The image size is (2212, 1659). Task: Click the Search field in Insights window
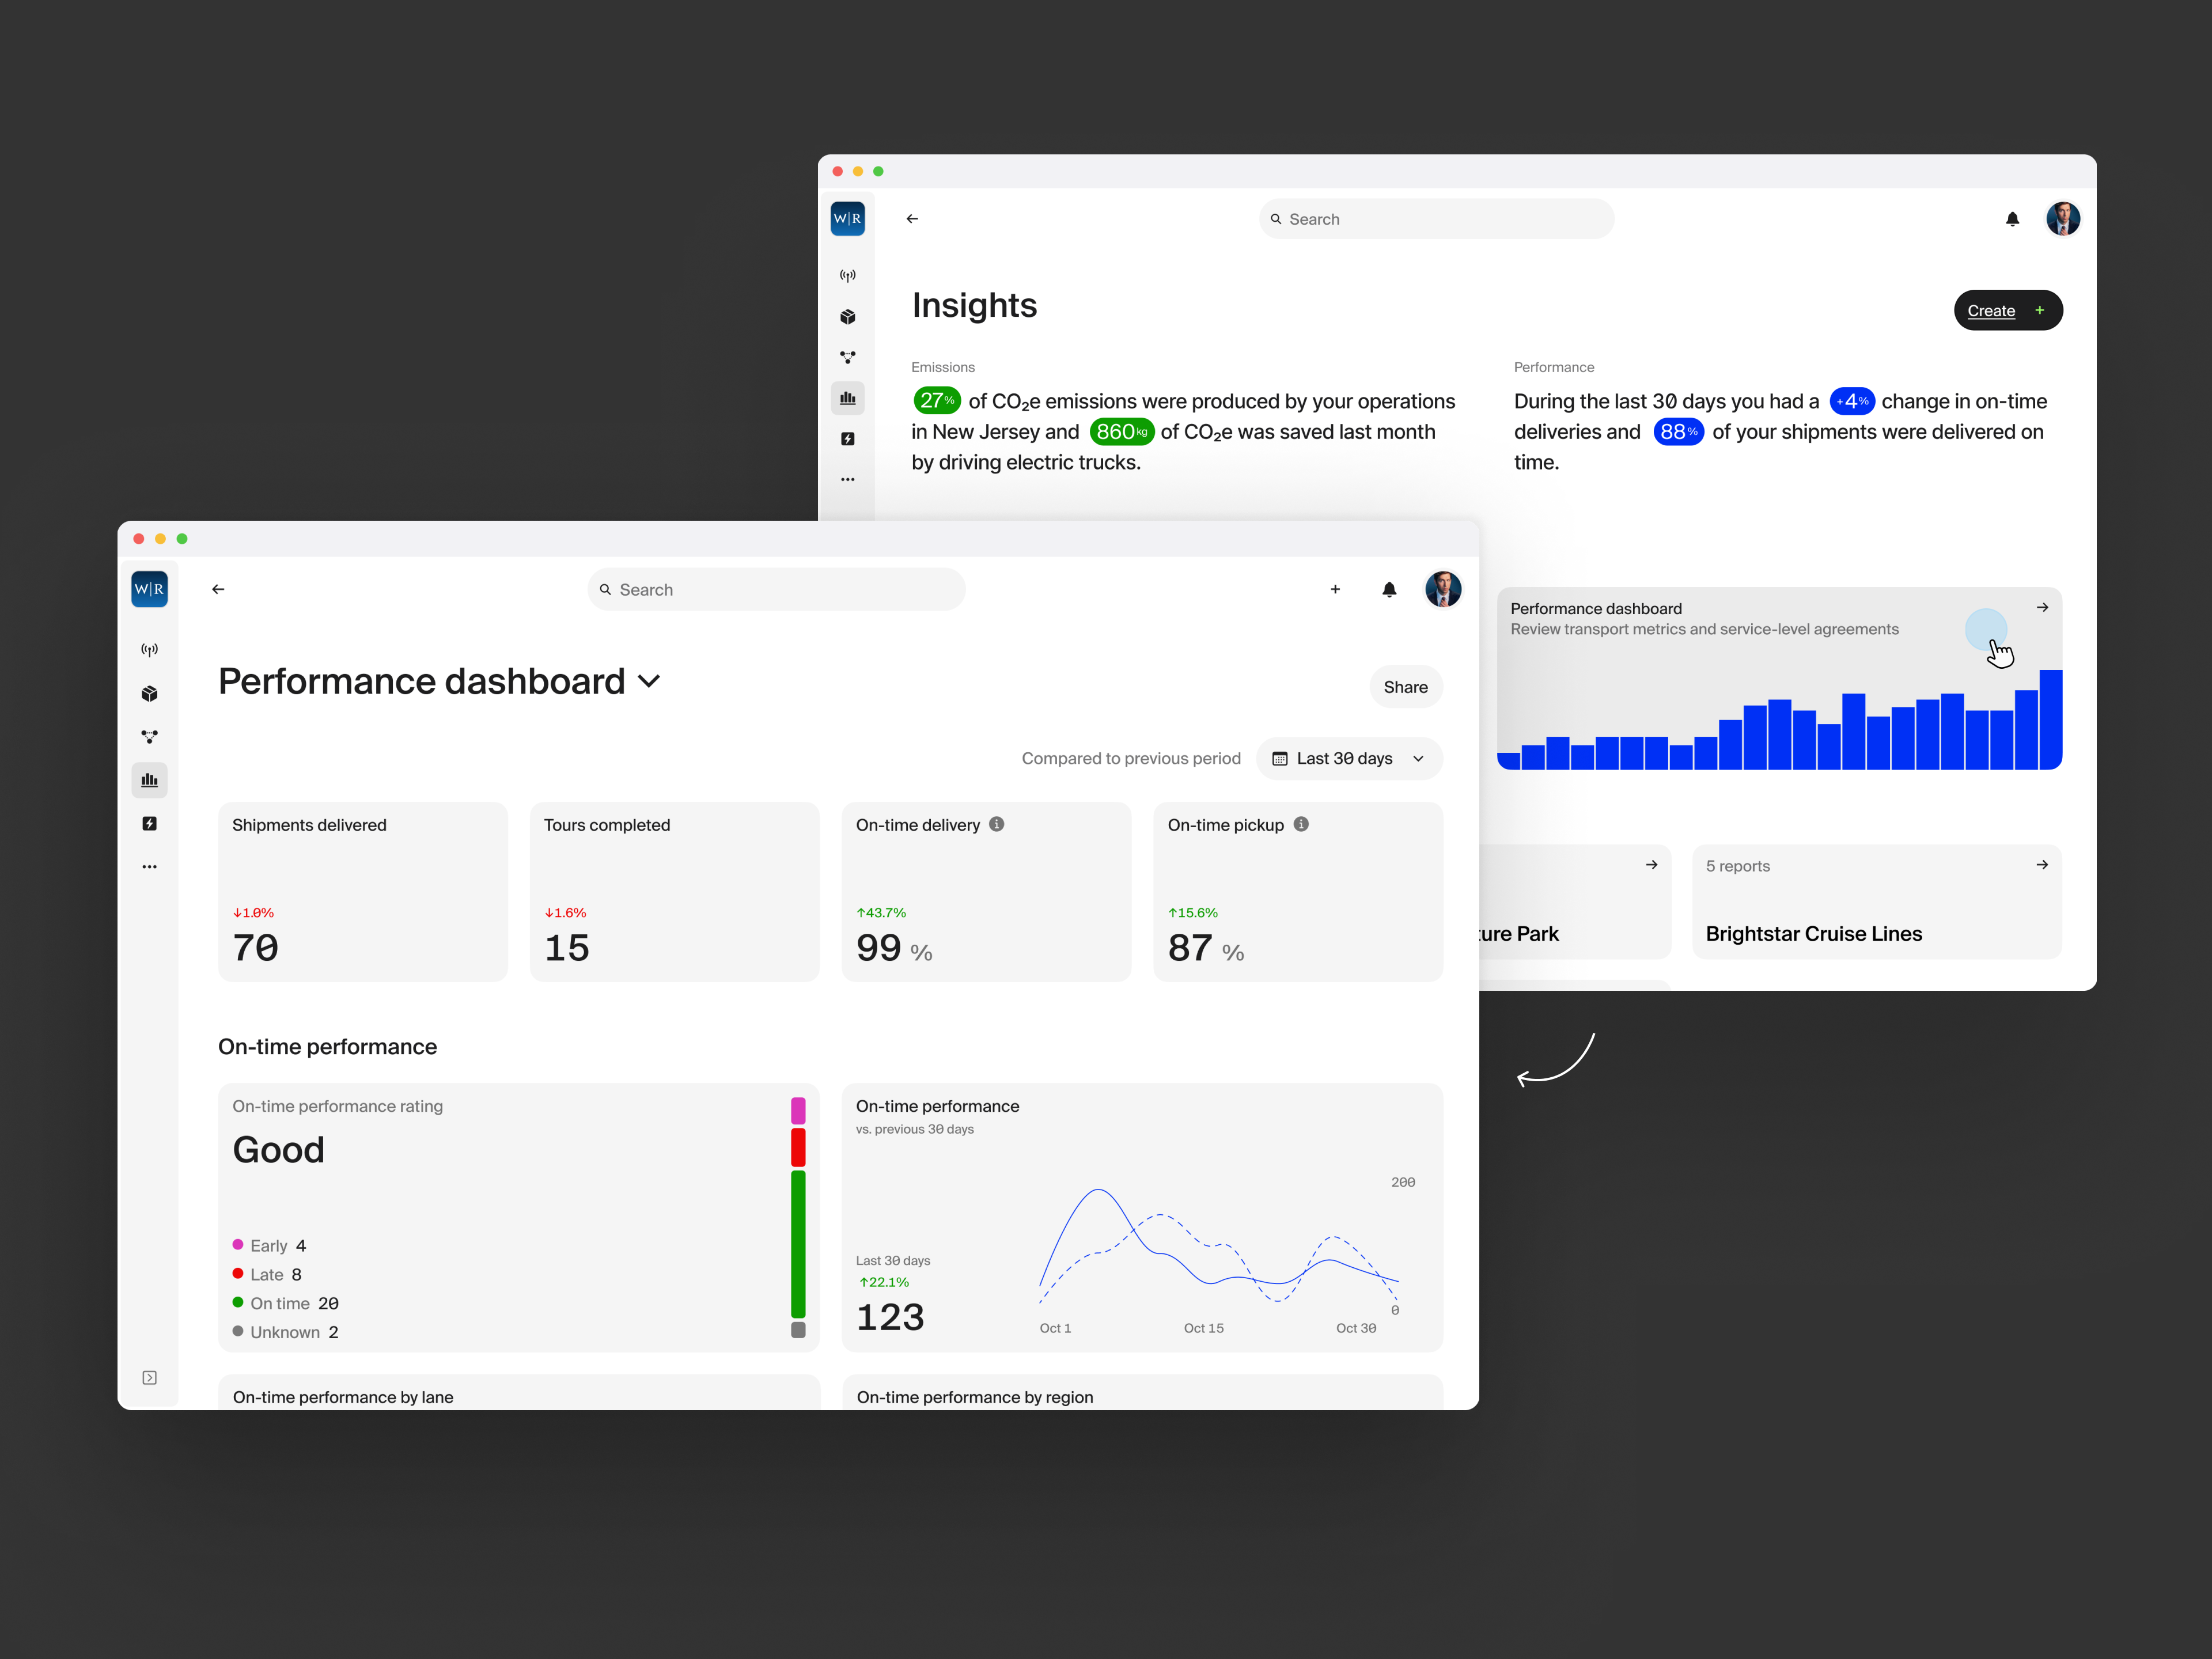pyautogui.click(x=1436, y=219)
